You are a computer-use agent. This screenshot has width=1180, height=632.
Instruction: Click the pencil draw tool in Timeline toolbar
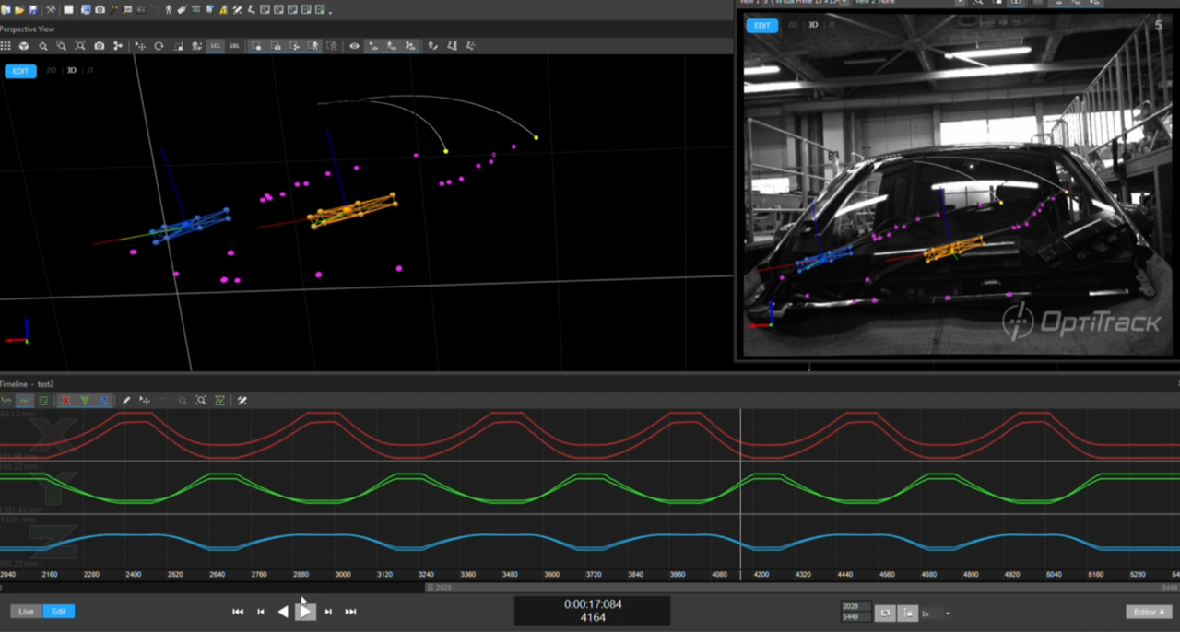click(x=126, y=401)
